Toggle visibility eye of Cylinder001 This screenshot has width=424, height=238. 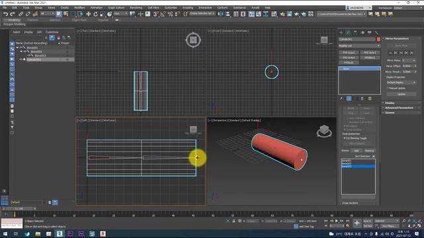(x=21, y=59)
